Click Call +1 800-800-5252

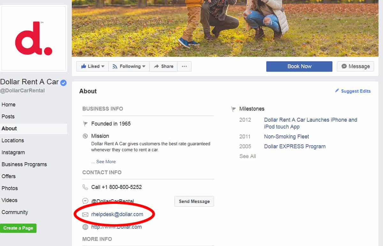point(116,187)
